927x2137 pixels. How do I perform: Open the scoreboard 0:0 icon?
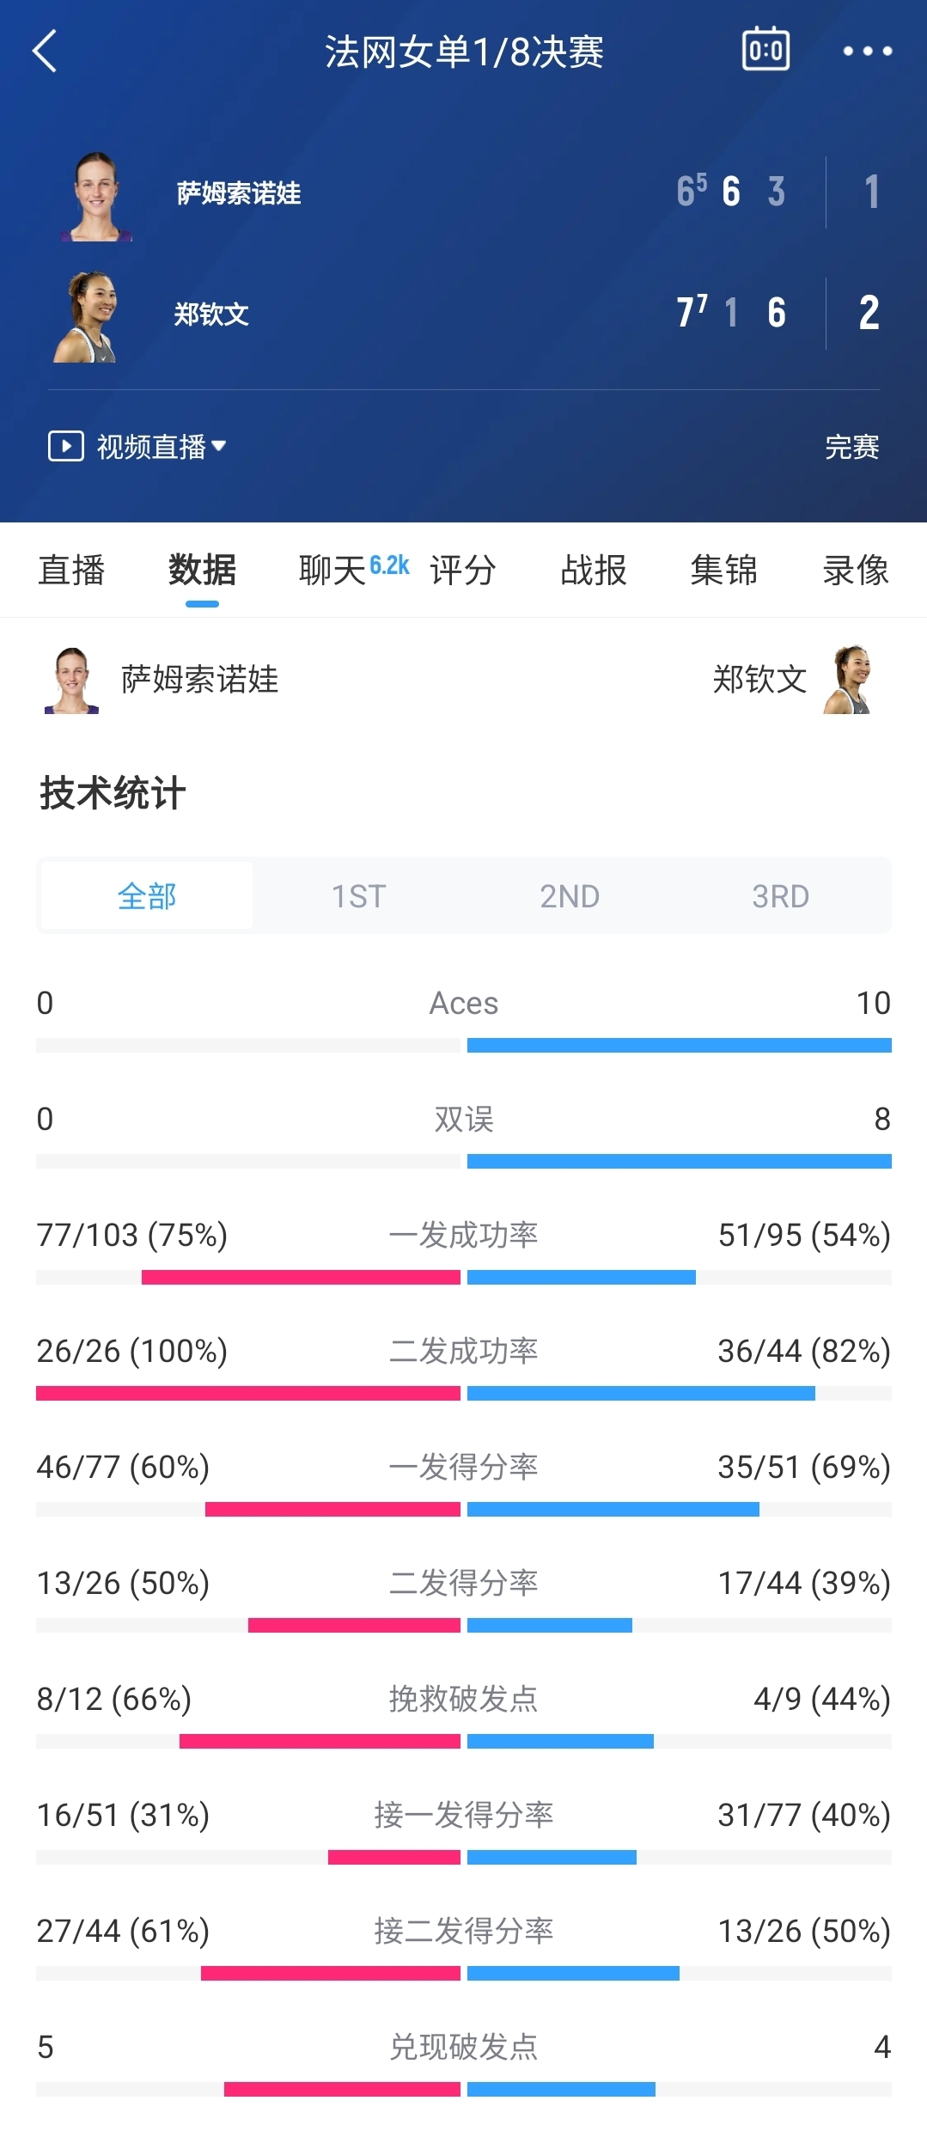pos(765,49)
